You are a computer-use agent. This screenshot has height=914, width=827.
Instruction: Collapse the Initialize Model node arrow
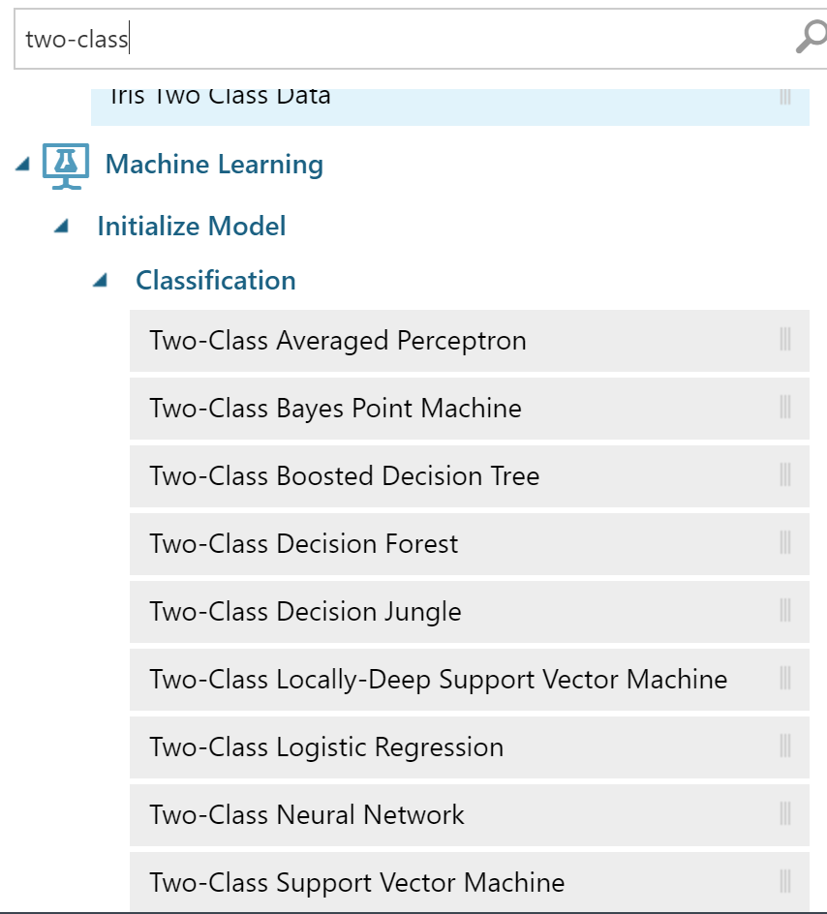click(61, 226)
